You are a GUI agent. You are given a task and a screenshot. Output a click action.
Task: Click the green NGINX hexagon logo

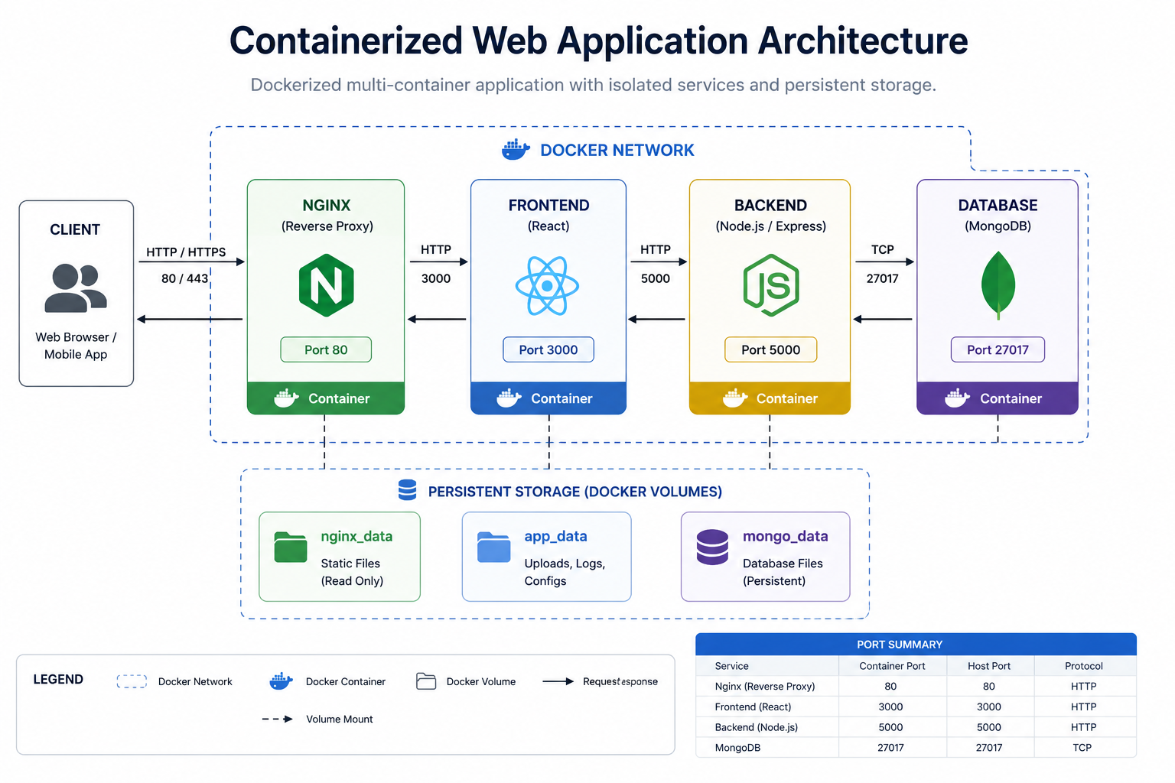[x=326, y=285]
